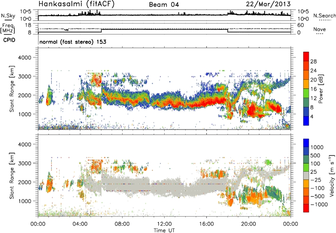Click the "Nave" legend label

coord(320,29)
